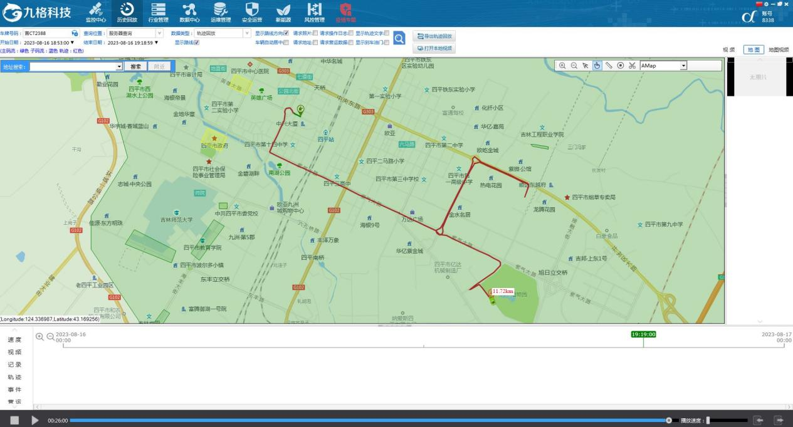Expand the 查询位置 server query dropdown
The image size is (793, 427).
(159, 33)
